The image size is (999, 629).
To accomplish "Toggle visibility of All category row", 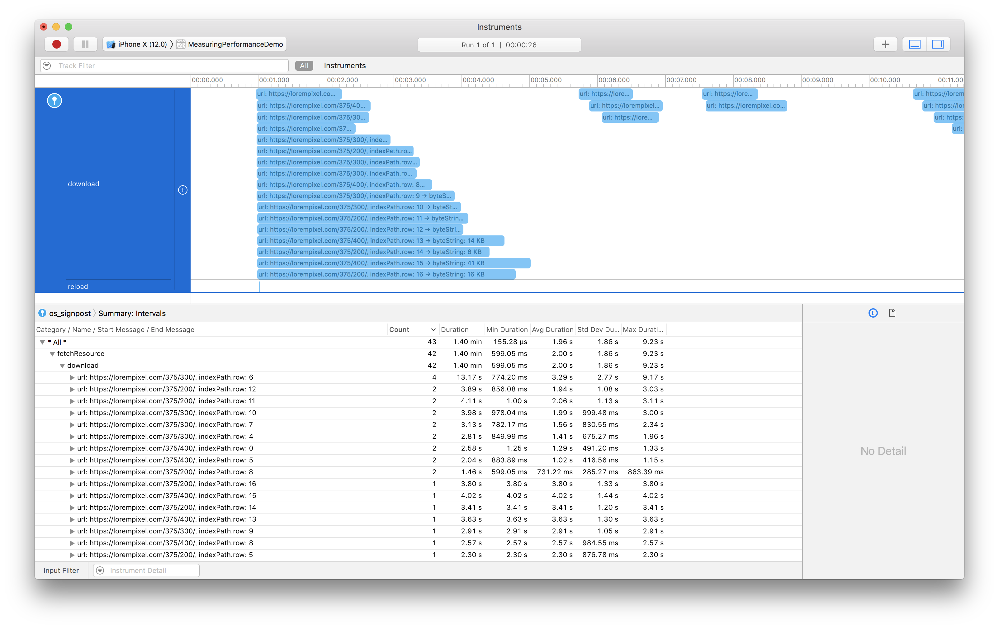I will [x=44, y=342].
